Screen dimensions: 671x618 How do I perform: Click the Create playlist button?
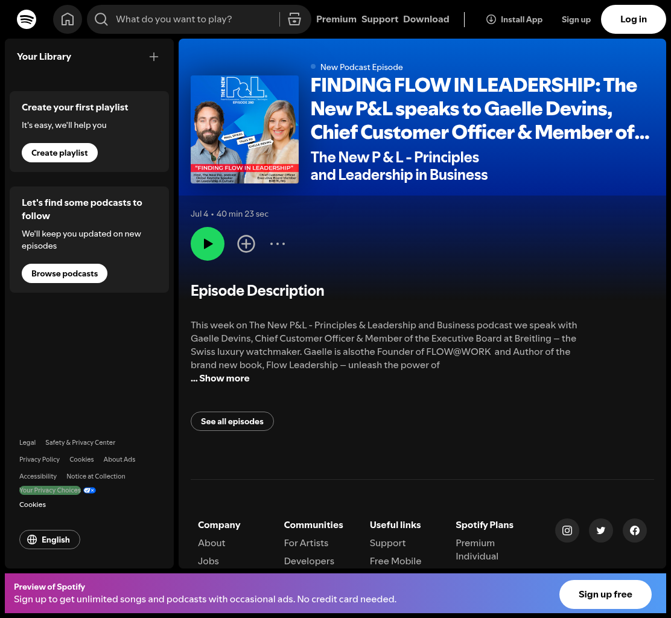60,153
